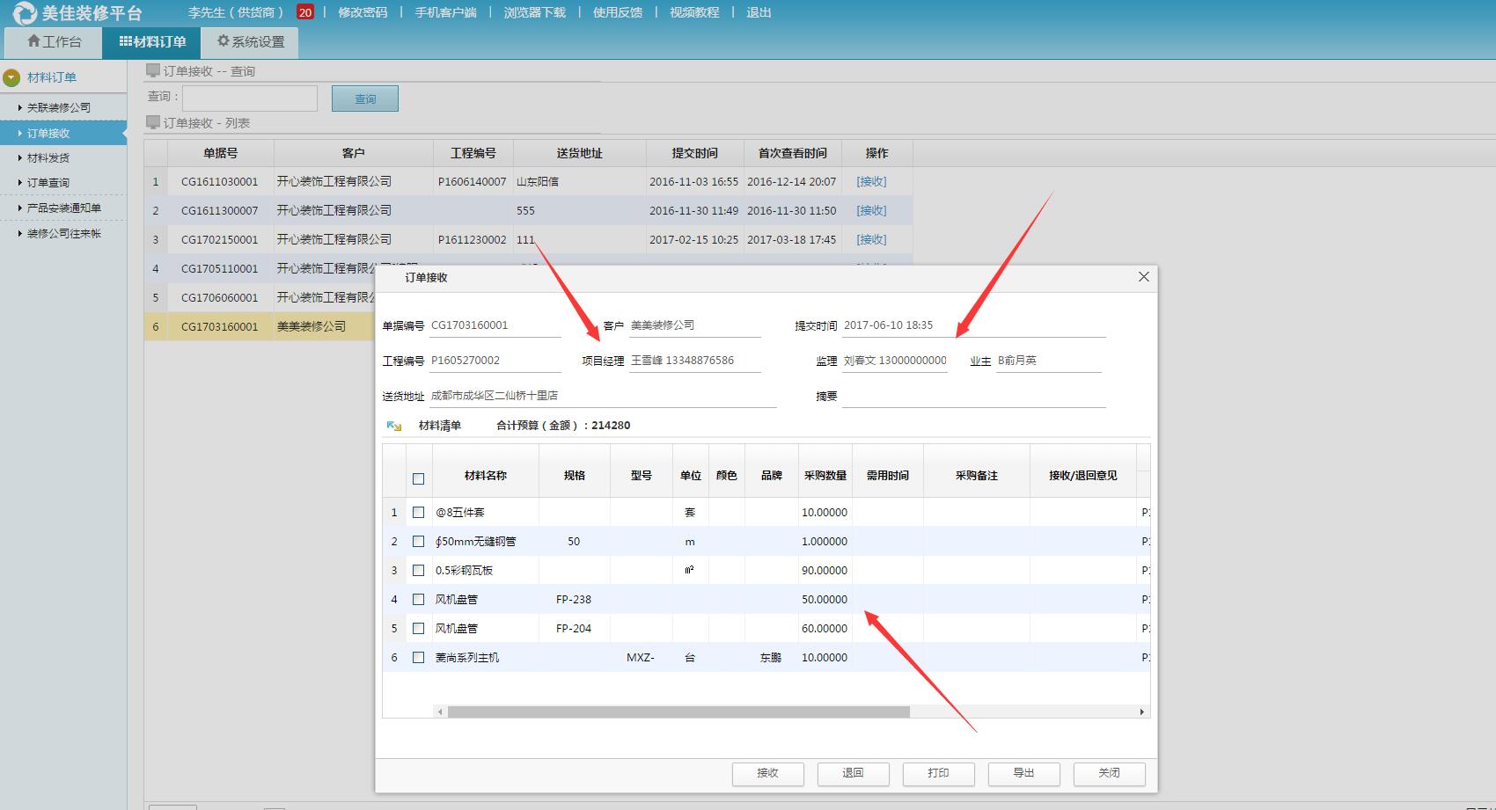Click the 导出 button to export order
This screenshot has width=1496, height=810.
(1023, 773)
